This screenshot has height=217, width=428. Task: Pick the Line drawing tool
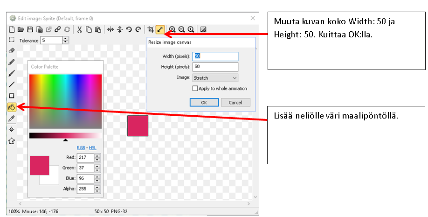pos(12,84)
